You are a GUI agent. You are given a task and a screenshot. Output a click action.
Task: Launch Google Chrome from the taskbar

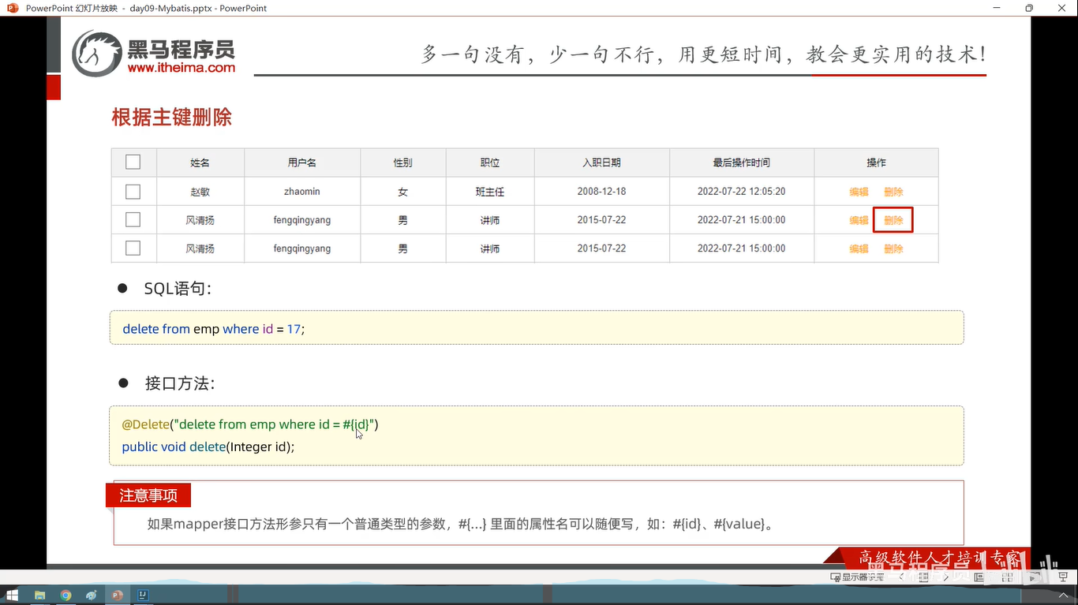pyautogui.click(x=66, y=596)
